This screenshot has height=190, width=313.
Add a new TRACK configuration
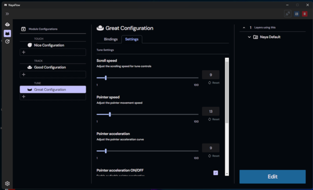coord(53,75)
